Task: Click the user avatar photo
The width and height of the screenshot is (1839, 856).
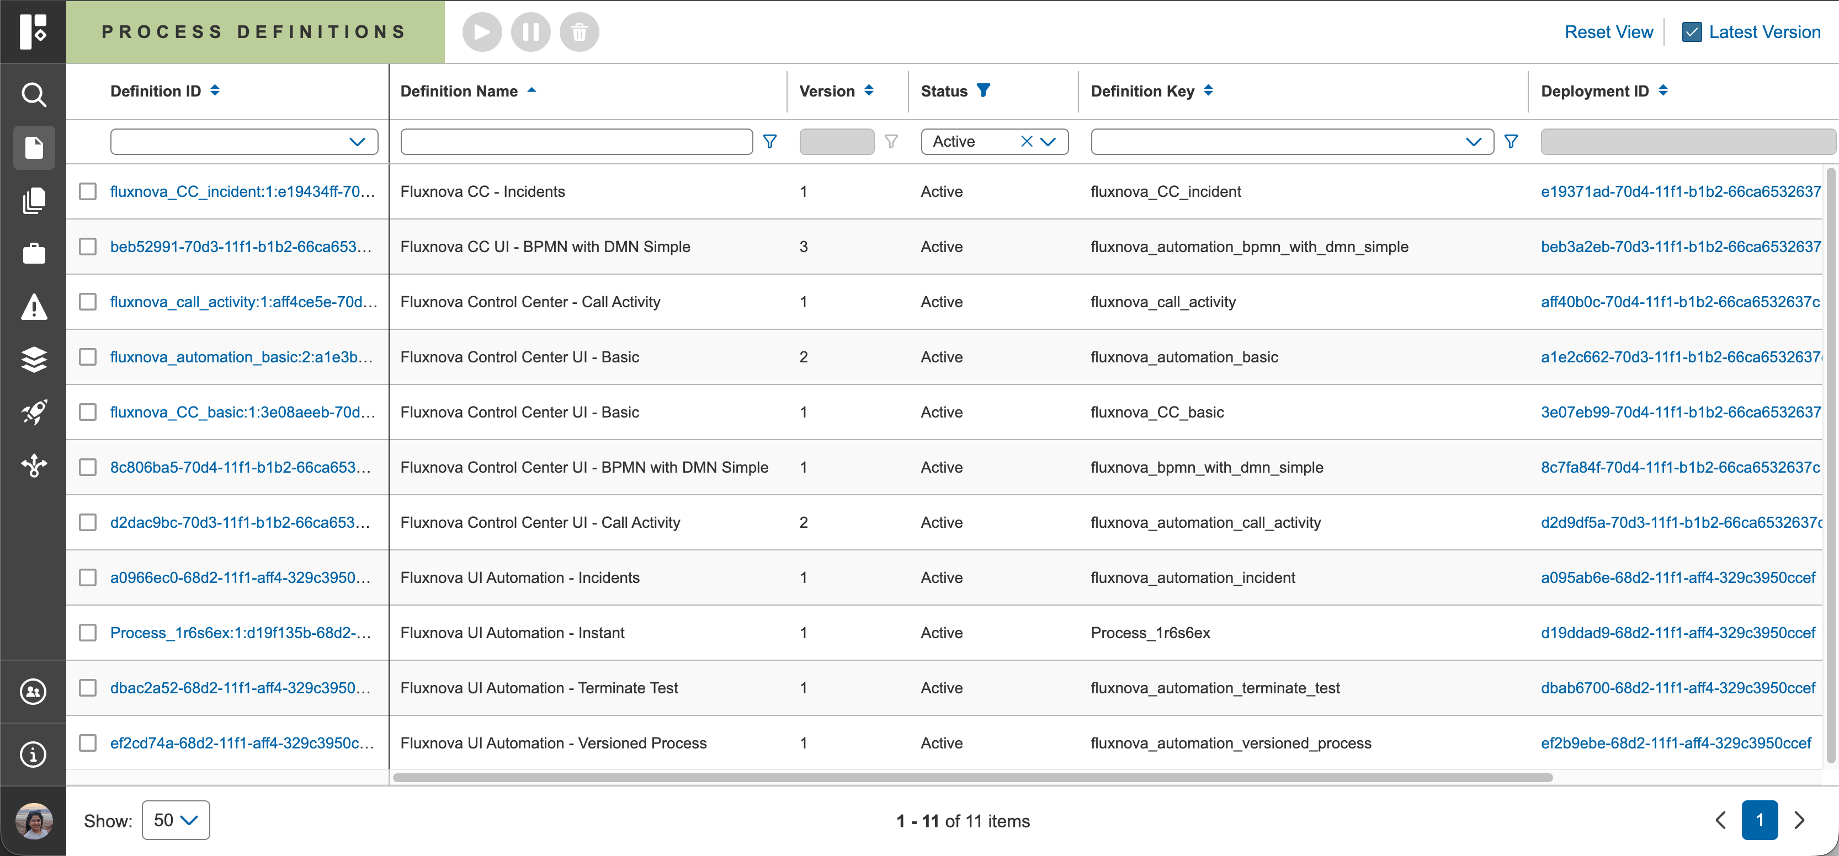Action: pos(34,821)
